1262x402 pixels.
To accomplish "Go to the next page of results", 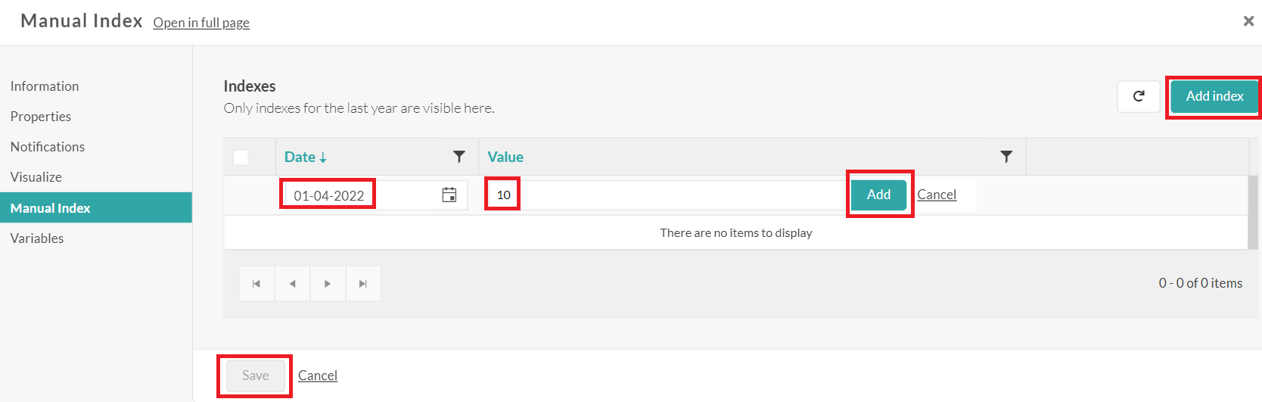I will 328,284.
